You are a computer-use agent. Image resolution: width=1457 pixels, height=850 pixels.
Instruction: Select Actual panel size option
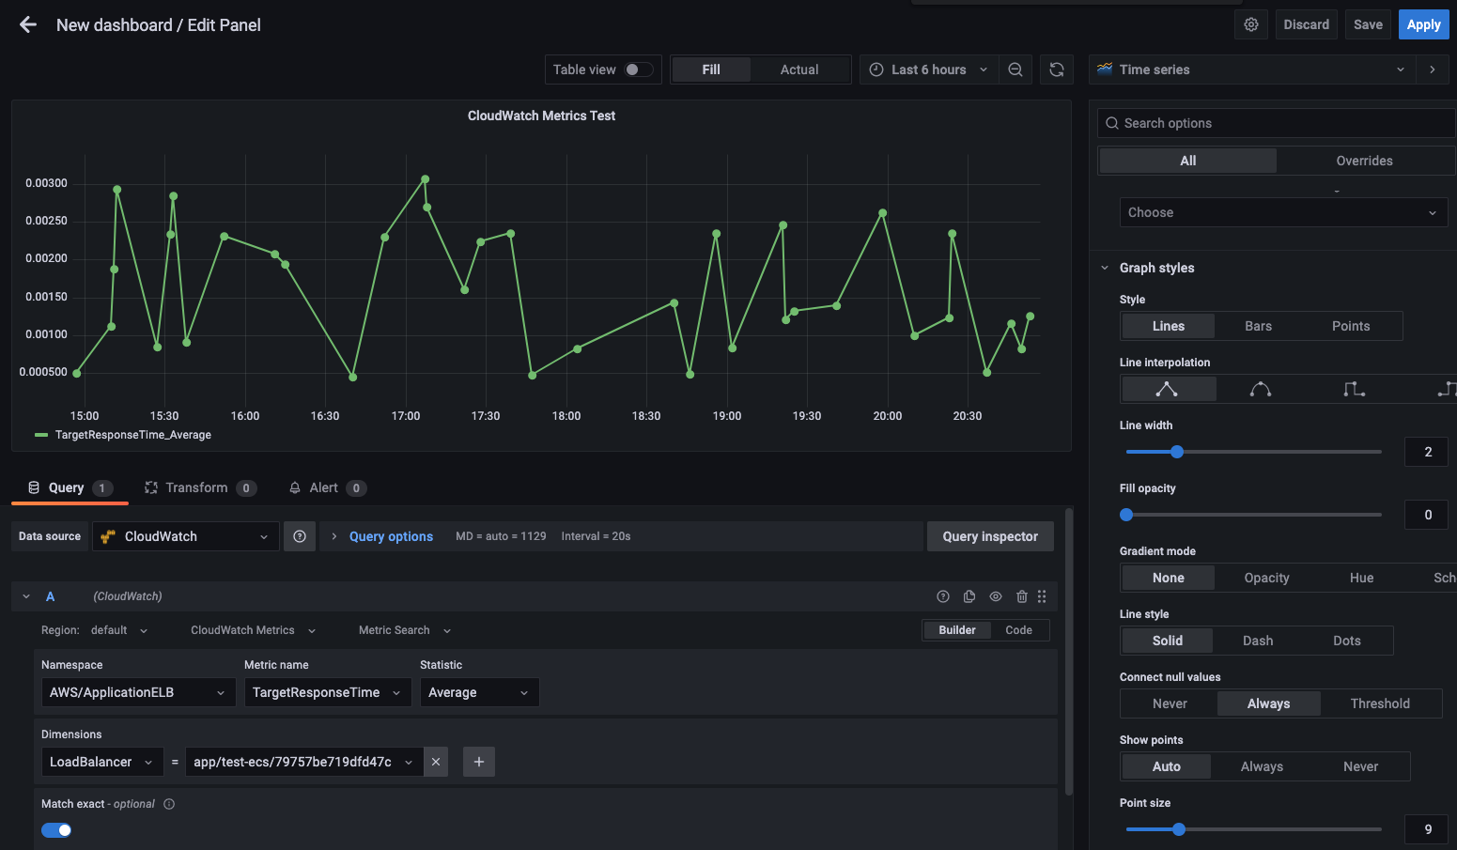pos(799,70)
